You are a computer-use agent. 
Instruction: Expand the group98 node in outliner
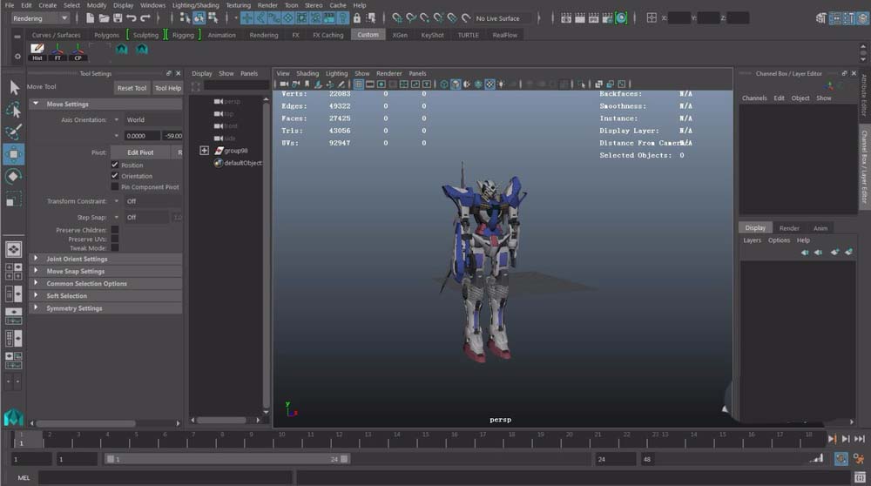205,150
